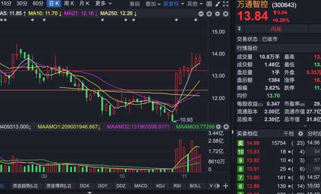Switch to the 周K weekly chart tab
Image resolution: width=321 pixels, height=194 pixels.
(x=69, y=4)
